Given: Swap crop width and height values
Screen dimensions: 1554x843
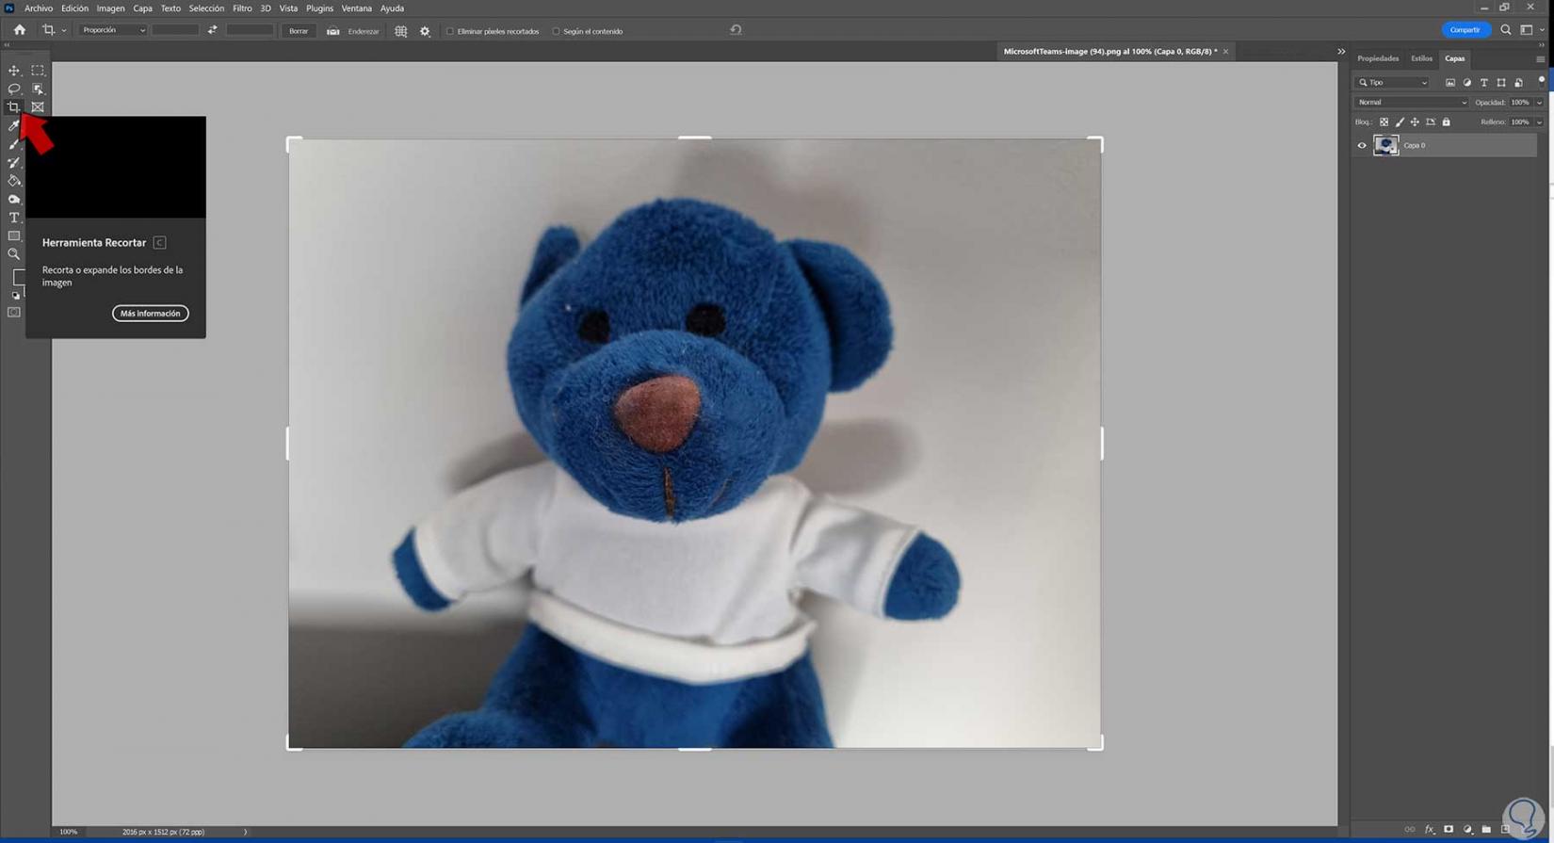Looking at the screenshot, I should (x=213, y=30).
